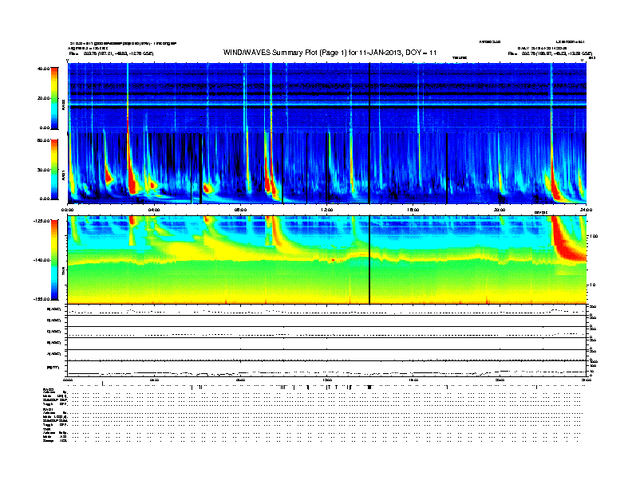
Task: Click the RAD2 color scale bar
Action: [x=54, y=98]
